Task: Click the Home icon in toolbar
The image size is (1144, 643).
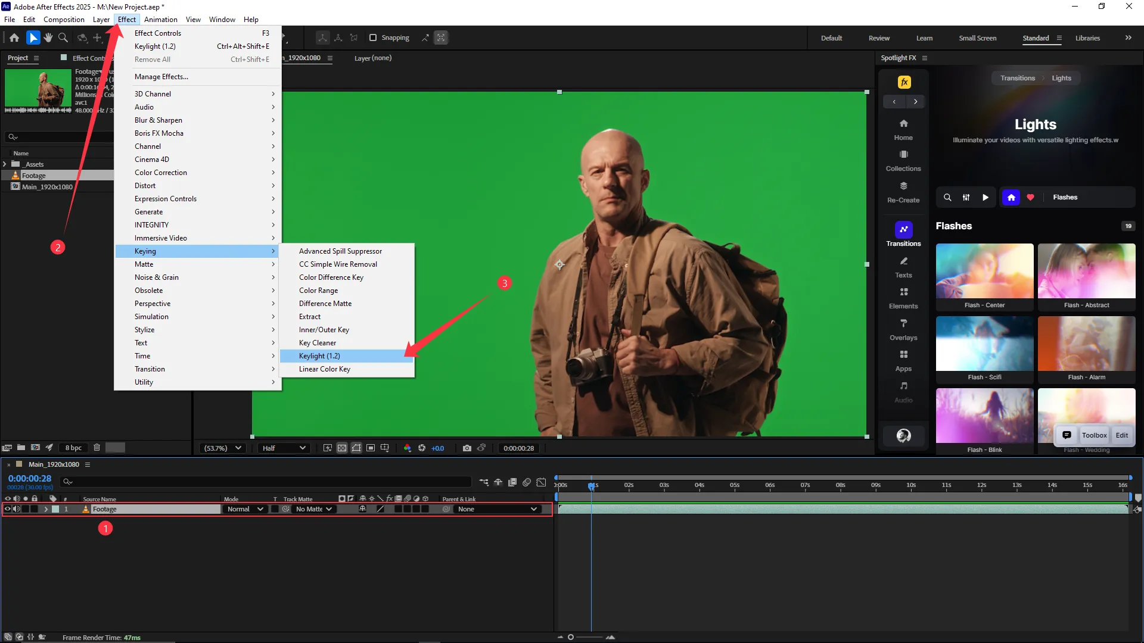Action: pyautogui.click(x=14, y=38)
